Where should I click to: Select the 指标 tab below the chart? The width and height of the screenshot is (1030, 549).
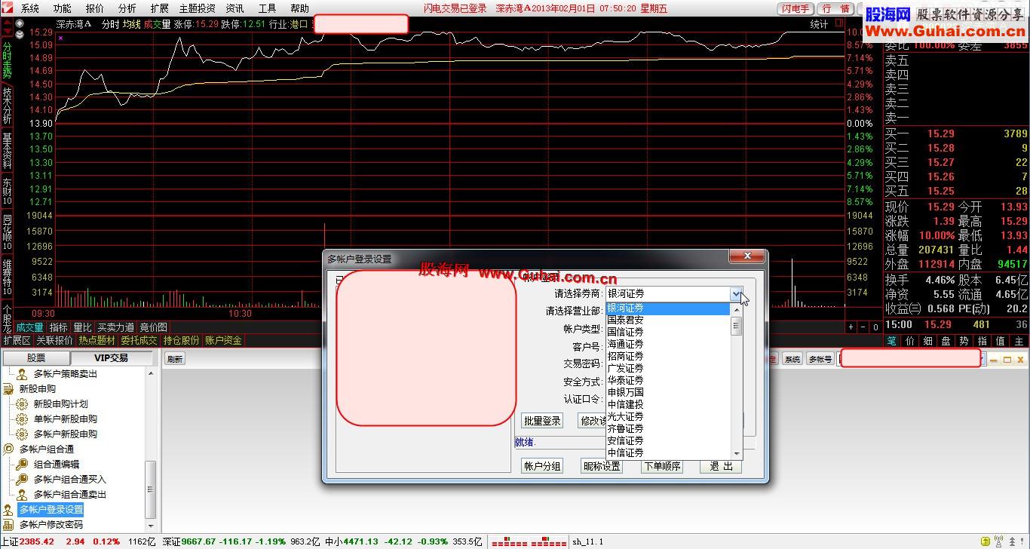pos(59,327)
